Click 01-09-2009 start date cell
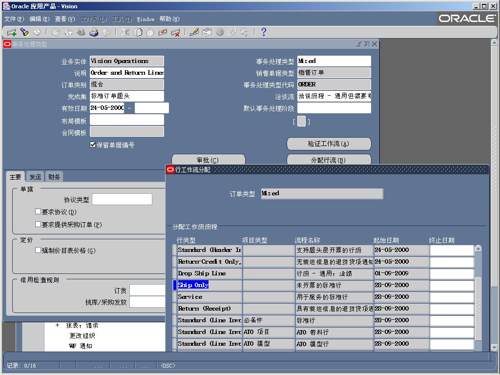This screenshot has width=500, height=375. pos(401,273)
